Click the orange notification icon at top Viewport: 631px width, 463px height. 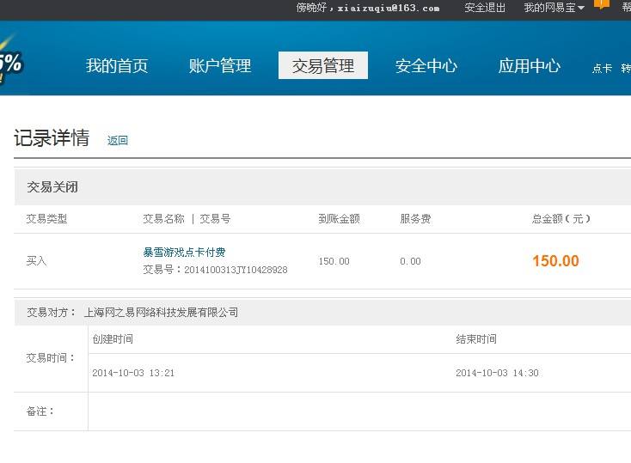coord(602,4)
